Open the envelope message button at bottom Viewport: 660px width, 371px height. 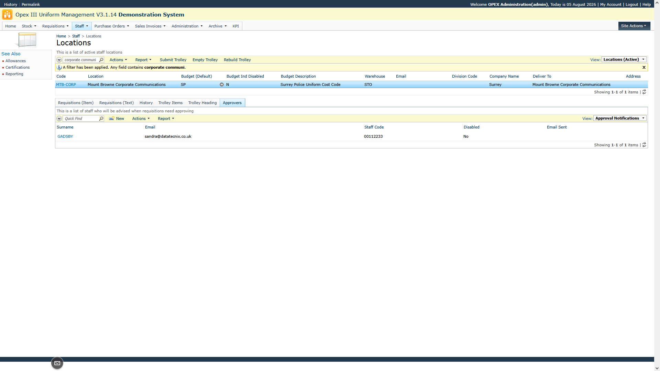click(57, 363)
